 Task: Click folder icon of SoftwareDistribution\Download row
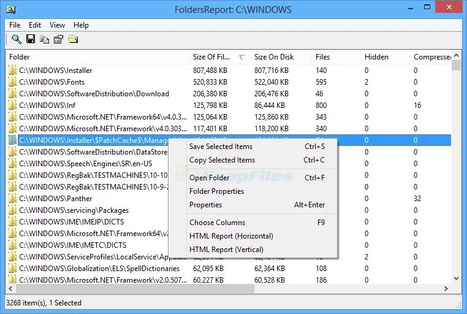(12, 94)
